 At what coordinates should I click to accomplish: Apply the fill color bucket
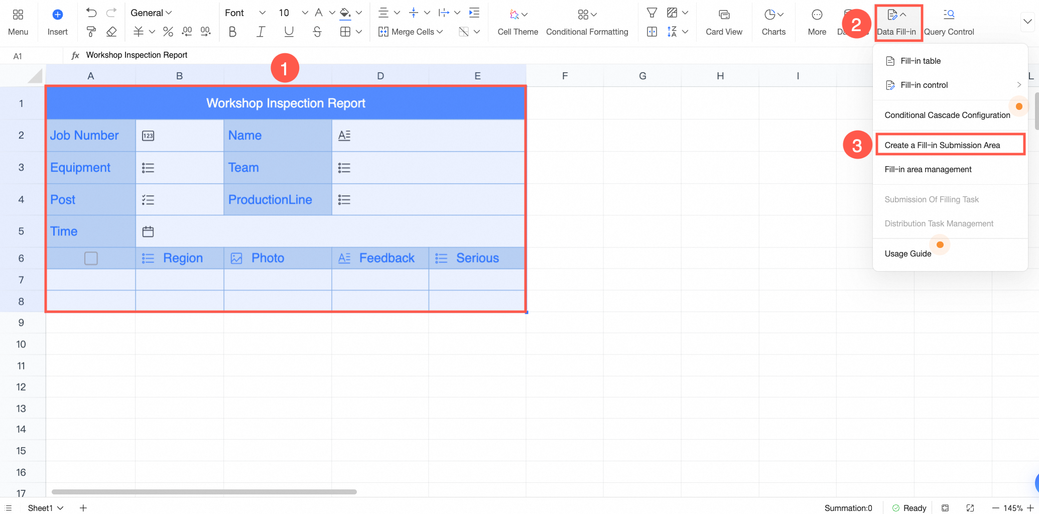click(x=345, y=13)
